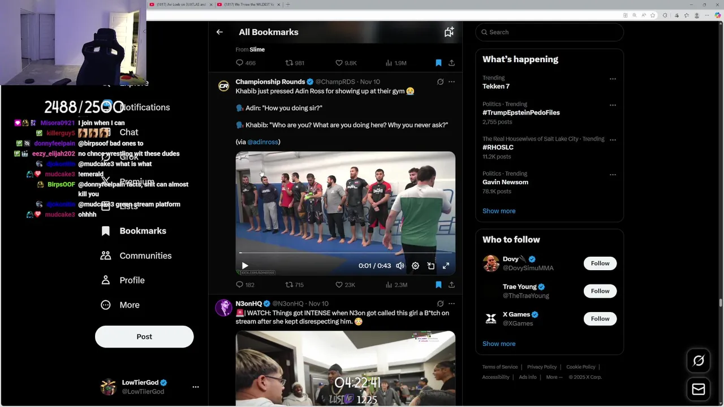724x407 pixels.
Task: Click Grok explain icon on N3onHQ post
Action: (440, 304)
